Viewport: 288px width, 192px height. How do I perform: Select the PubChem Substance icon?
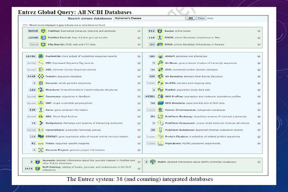[160, 130]
